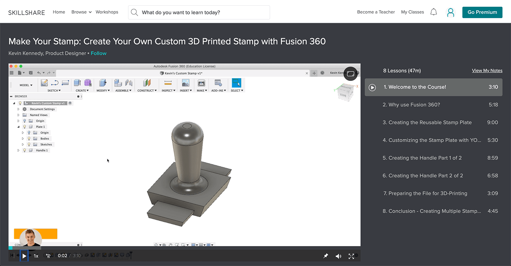
Task: Open the MODEL workspace dropdown
Action: click(x=26, y=85)
